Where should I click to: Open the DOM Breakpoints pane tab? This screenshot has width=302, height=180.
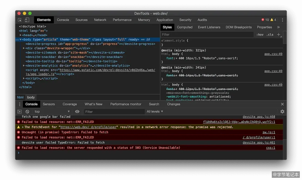pos(239,27)
